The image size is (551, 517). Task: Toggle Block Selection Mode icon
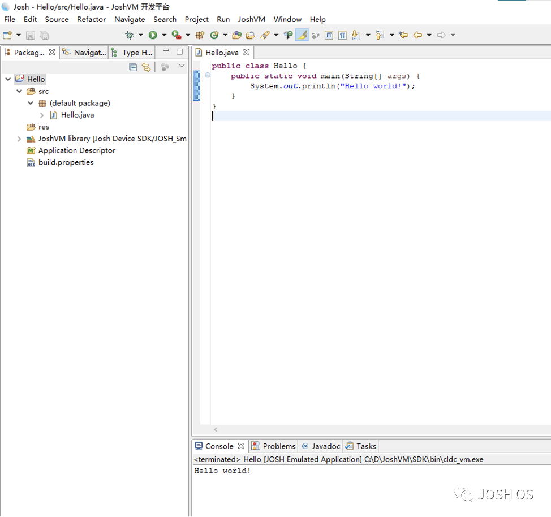click(x=329, y=35)
